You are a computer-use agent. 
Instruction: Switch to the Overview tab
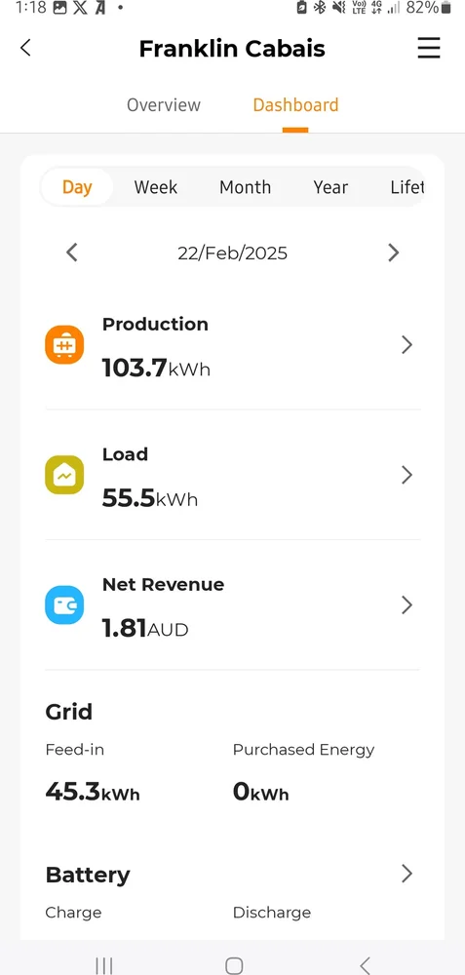pos(164,104)
